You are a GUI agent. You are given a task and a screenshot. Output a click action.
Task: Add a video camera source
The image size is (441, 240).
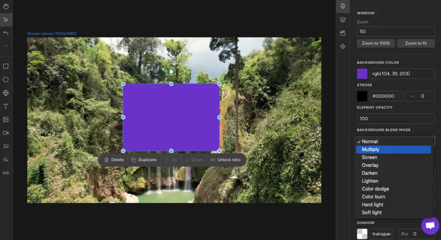click(6, 133)
